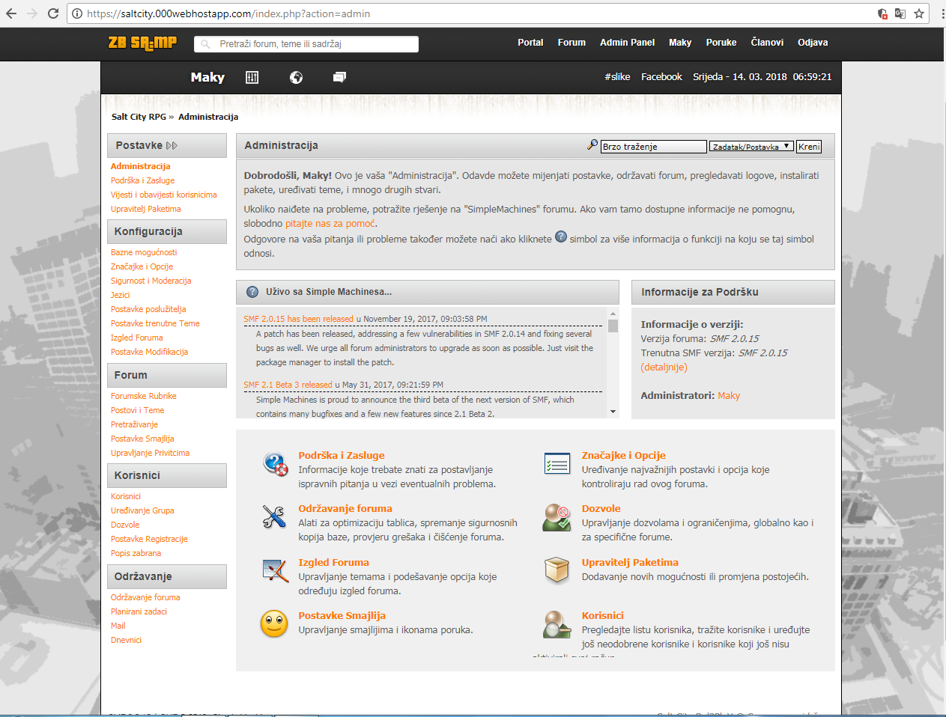Switch to the Portal tab
Screen dimensions: 946x717
[x=530, y=43]
